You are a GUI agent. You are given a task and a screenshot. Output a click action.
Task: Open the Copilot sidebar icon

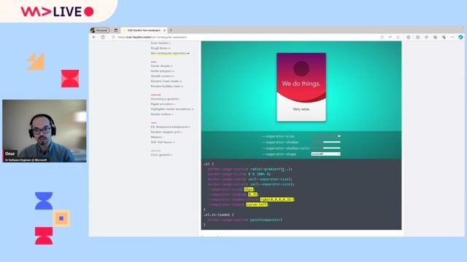pos(460,37)
